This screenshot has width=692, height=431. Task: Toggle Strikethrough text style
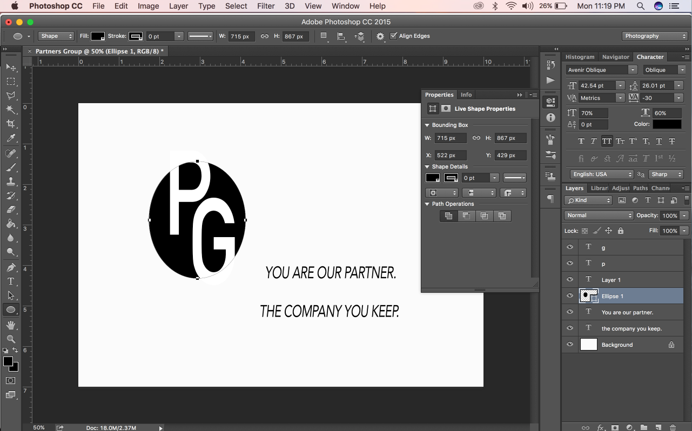[x=672, y=142]
